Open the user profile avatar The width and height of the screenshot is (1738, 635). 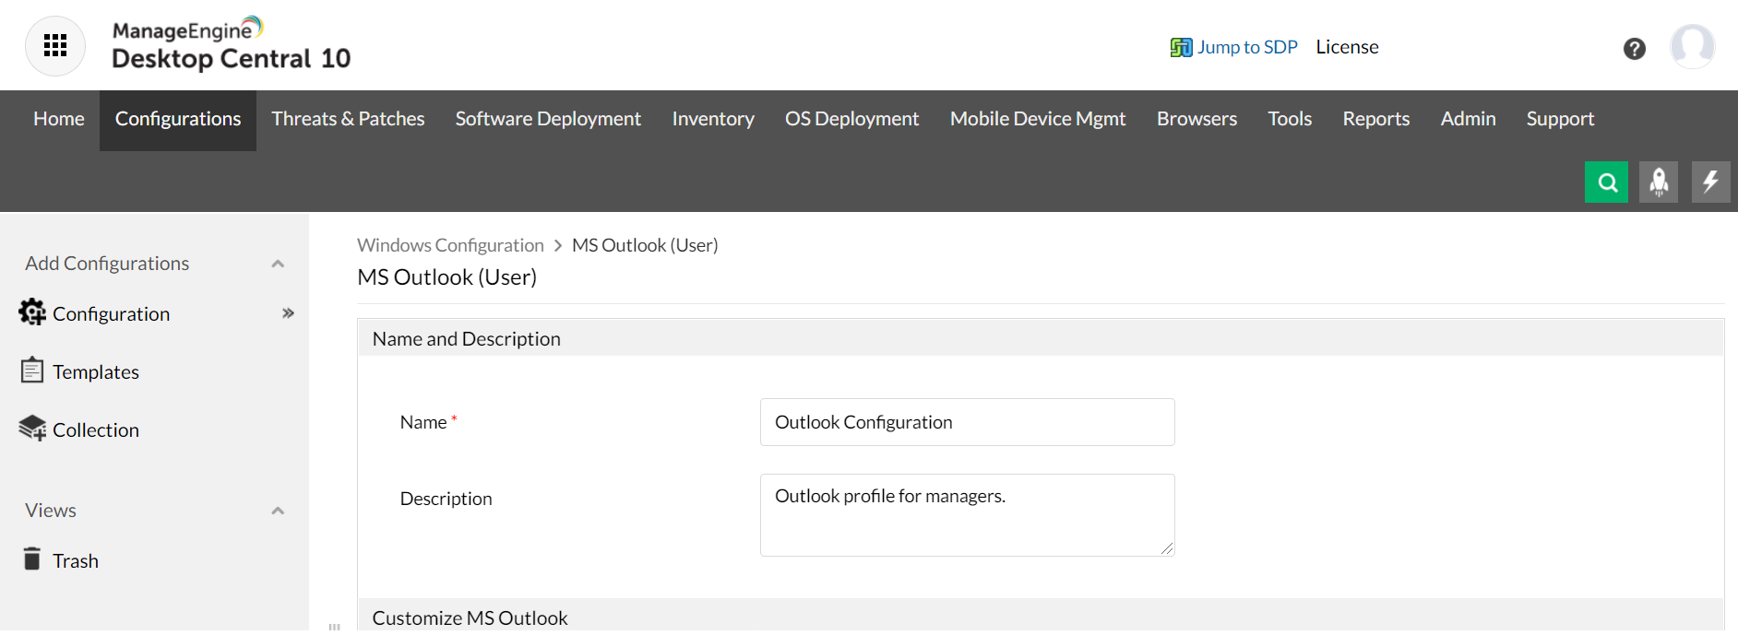point(1692,46)
